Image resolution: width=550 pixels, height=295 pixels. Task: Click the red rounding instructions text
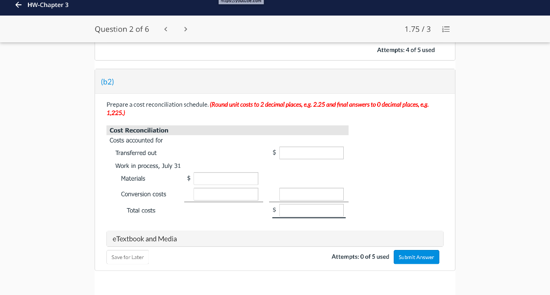(267, 108)
